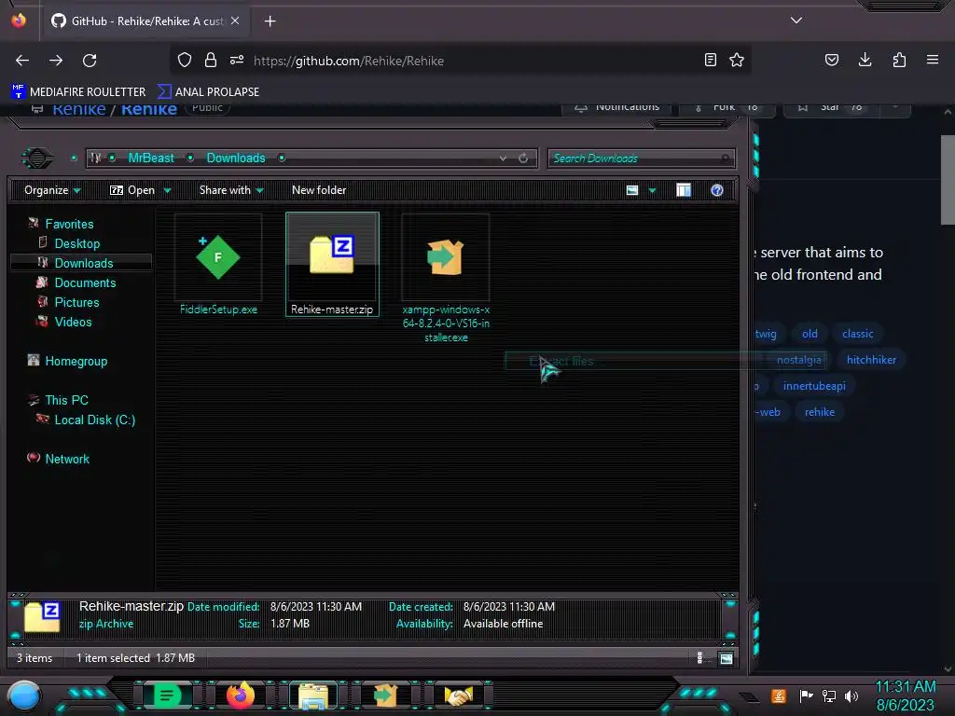The width and height of the screenshot is (955, 716).
Task: Expand more view options arrow
Action: click(652, 190)
